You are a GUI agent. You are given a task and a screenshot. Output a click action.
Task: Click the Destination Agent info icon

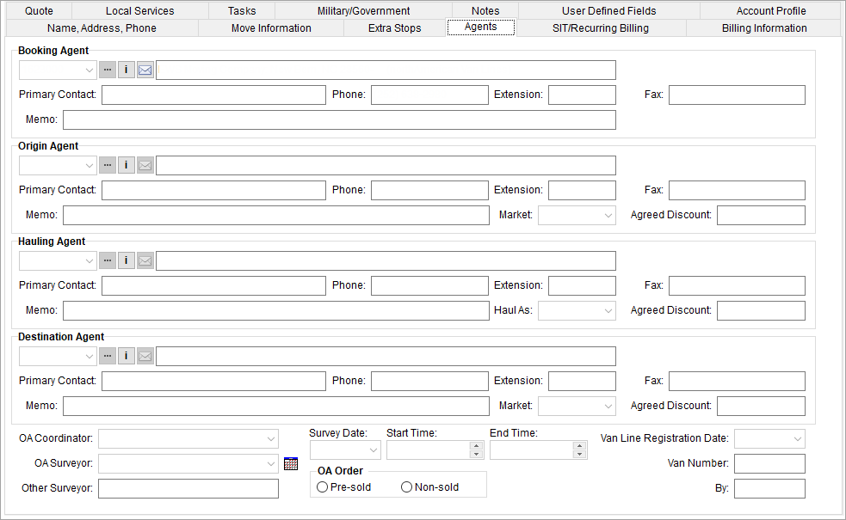click(127, 356)
